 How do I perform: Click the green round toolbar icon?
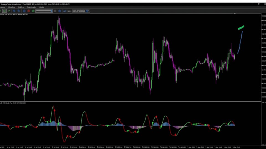pyautogui.click(x=33, y=11)
